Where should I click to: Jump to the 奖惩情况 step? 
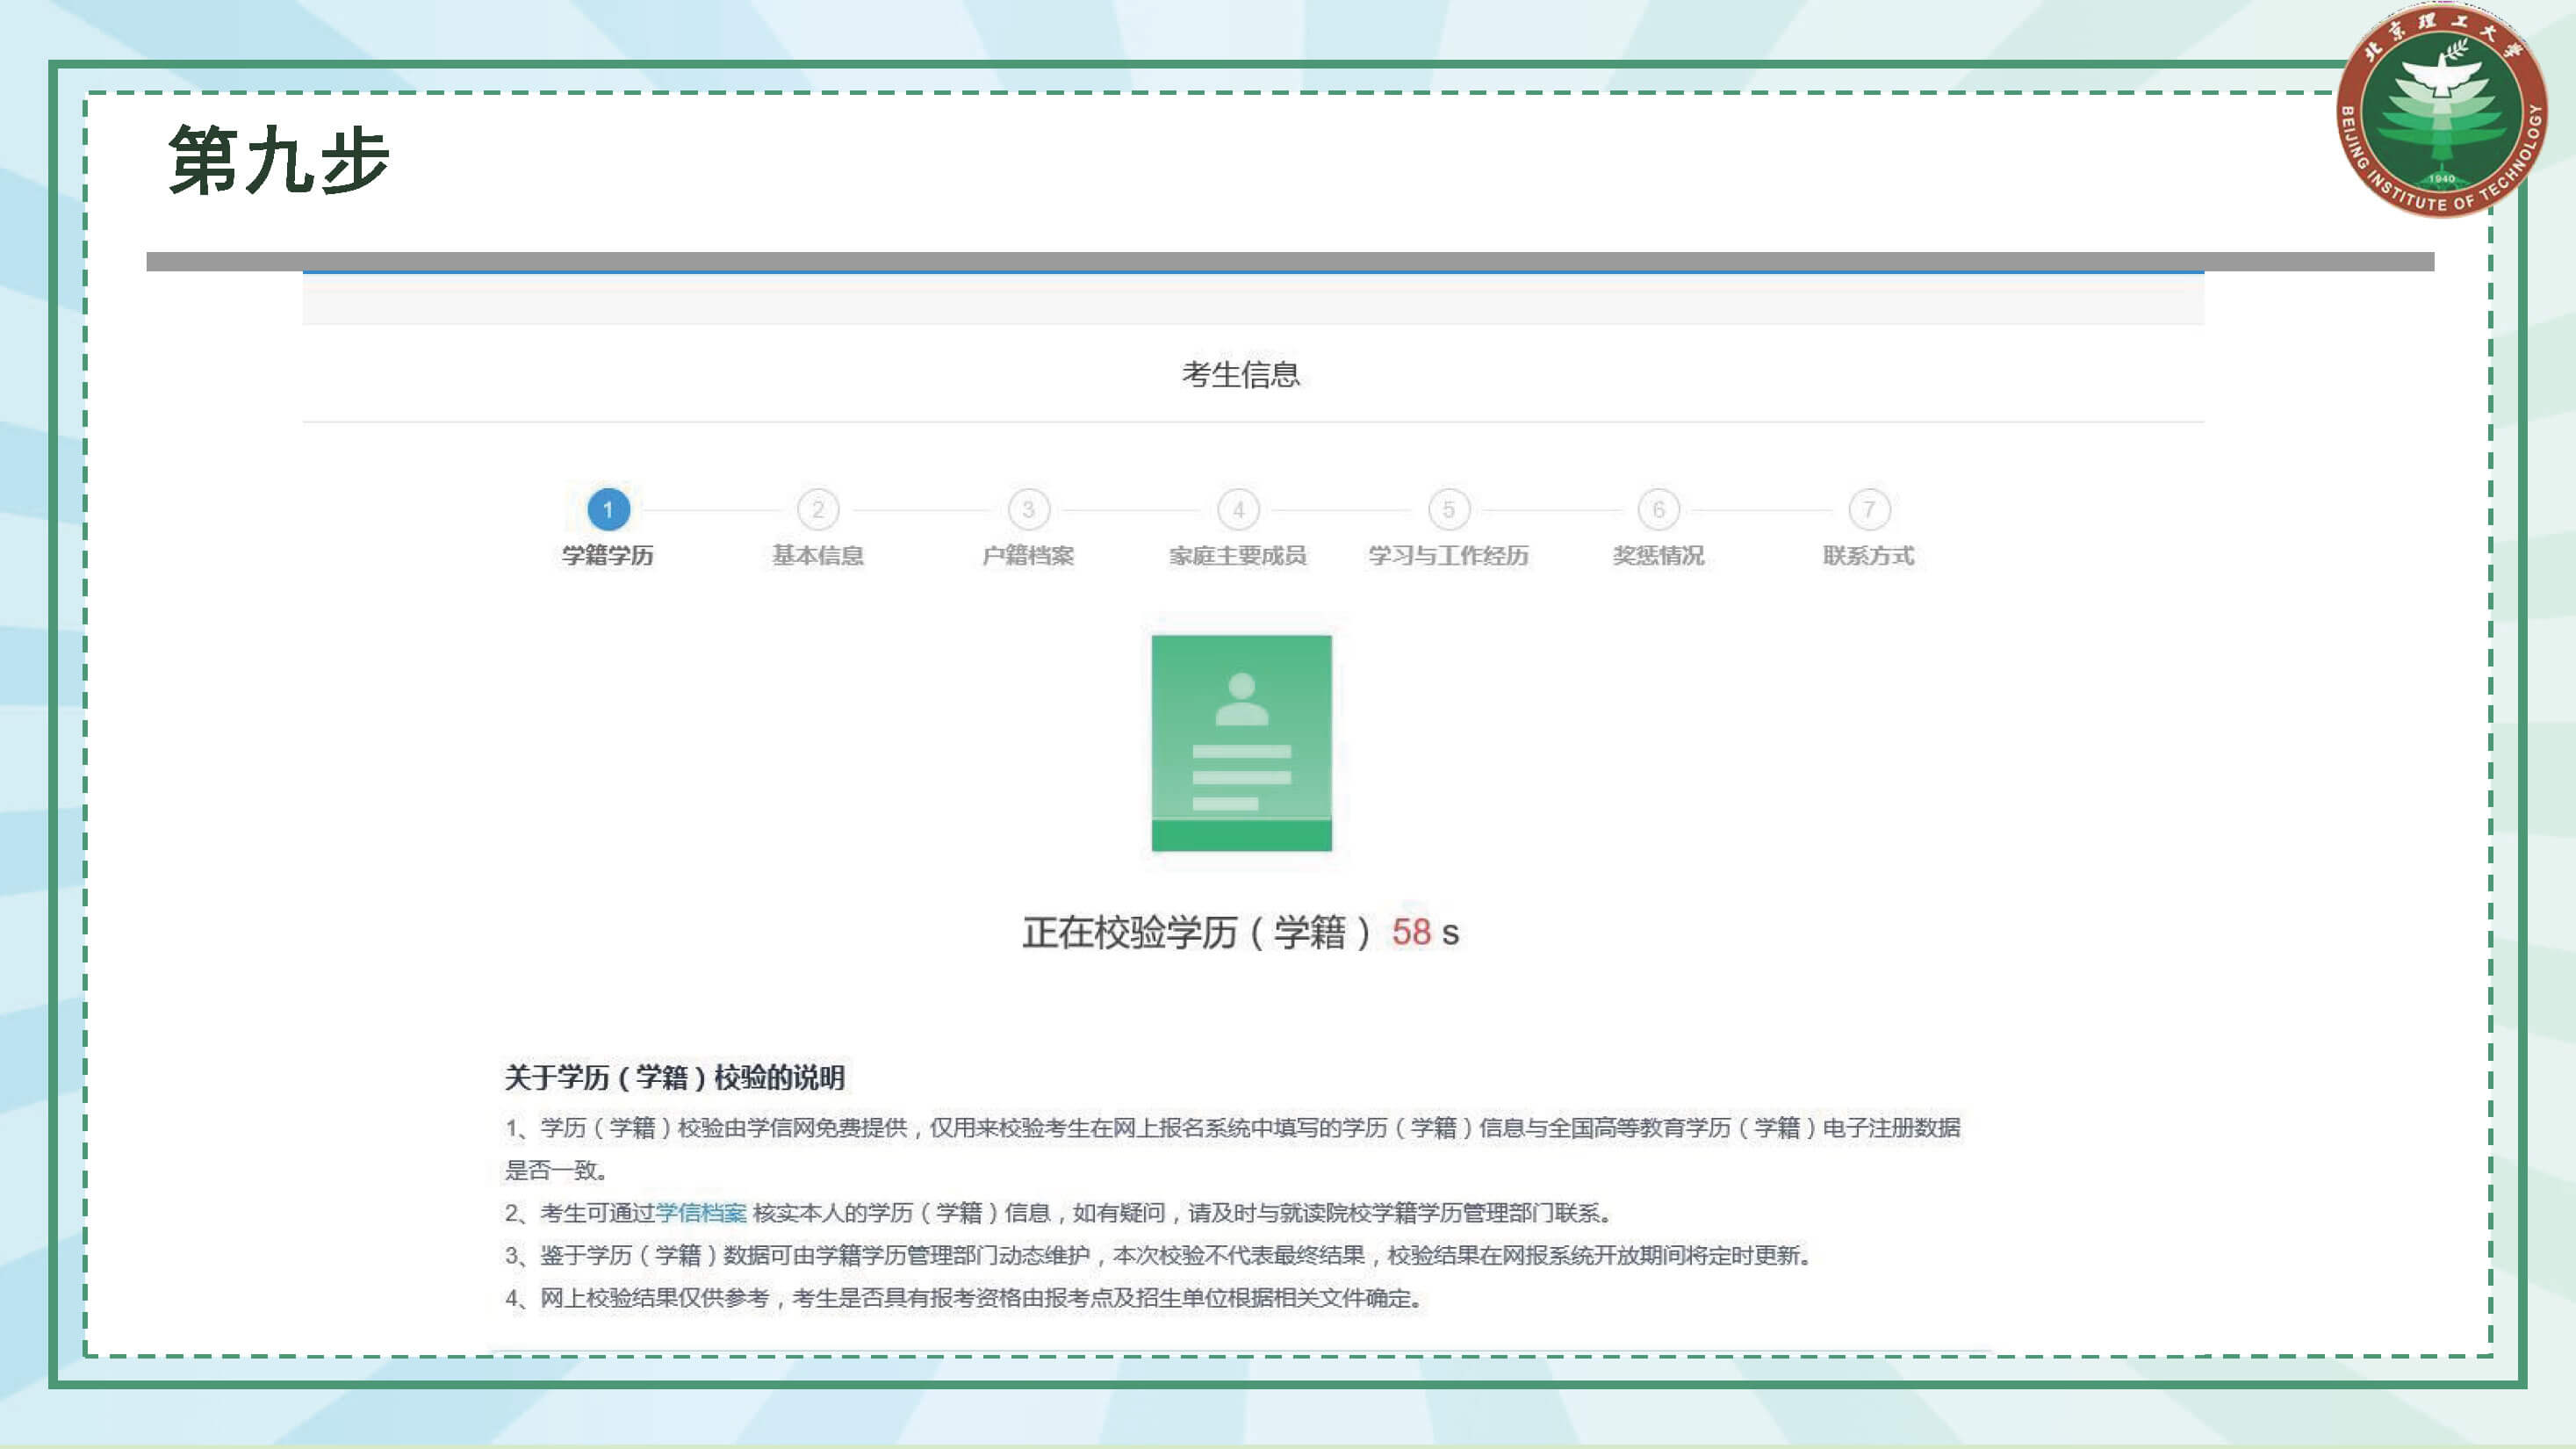[x=1658, y=556]
